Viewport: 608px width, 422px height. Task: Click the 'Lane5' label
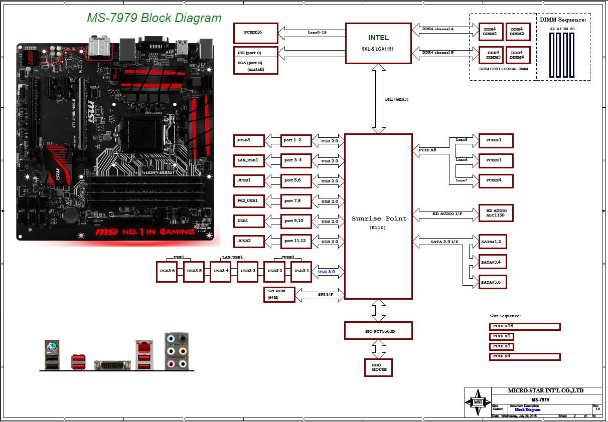462,139
